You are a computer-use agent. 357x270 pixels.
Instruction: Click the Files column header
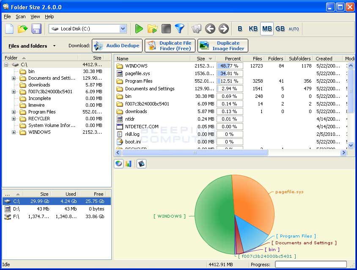[x=254, y=59]
